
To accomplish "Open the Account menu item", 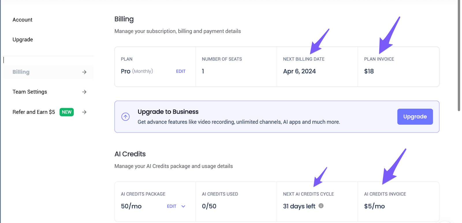I will (23, 20).
